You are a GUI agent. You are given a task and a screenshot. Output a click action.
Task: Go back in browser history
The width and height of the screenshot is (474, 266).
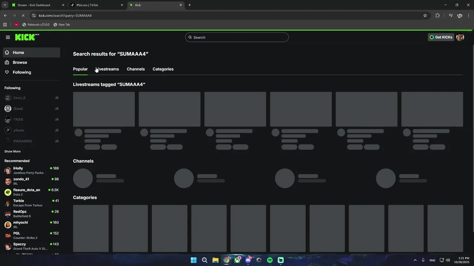[5, 16]
